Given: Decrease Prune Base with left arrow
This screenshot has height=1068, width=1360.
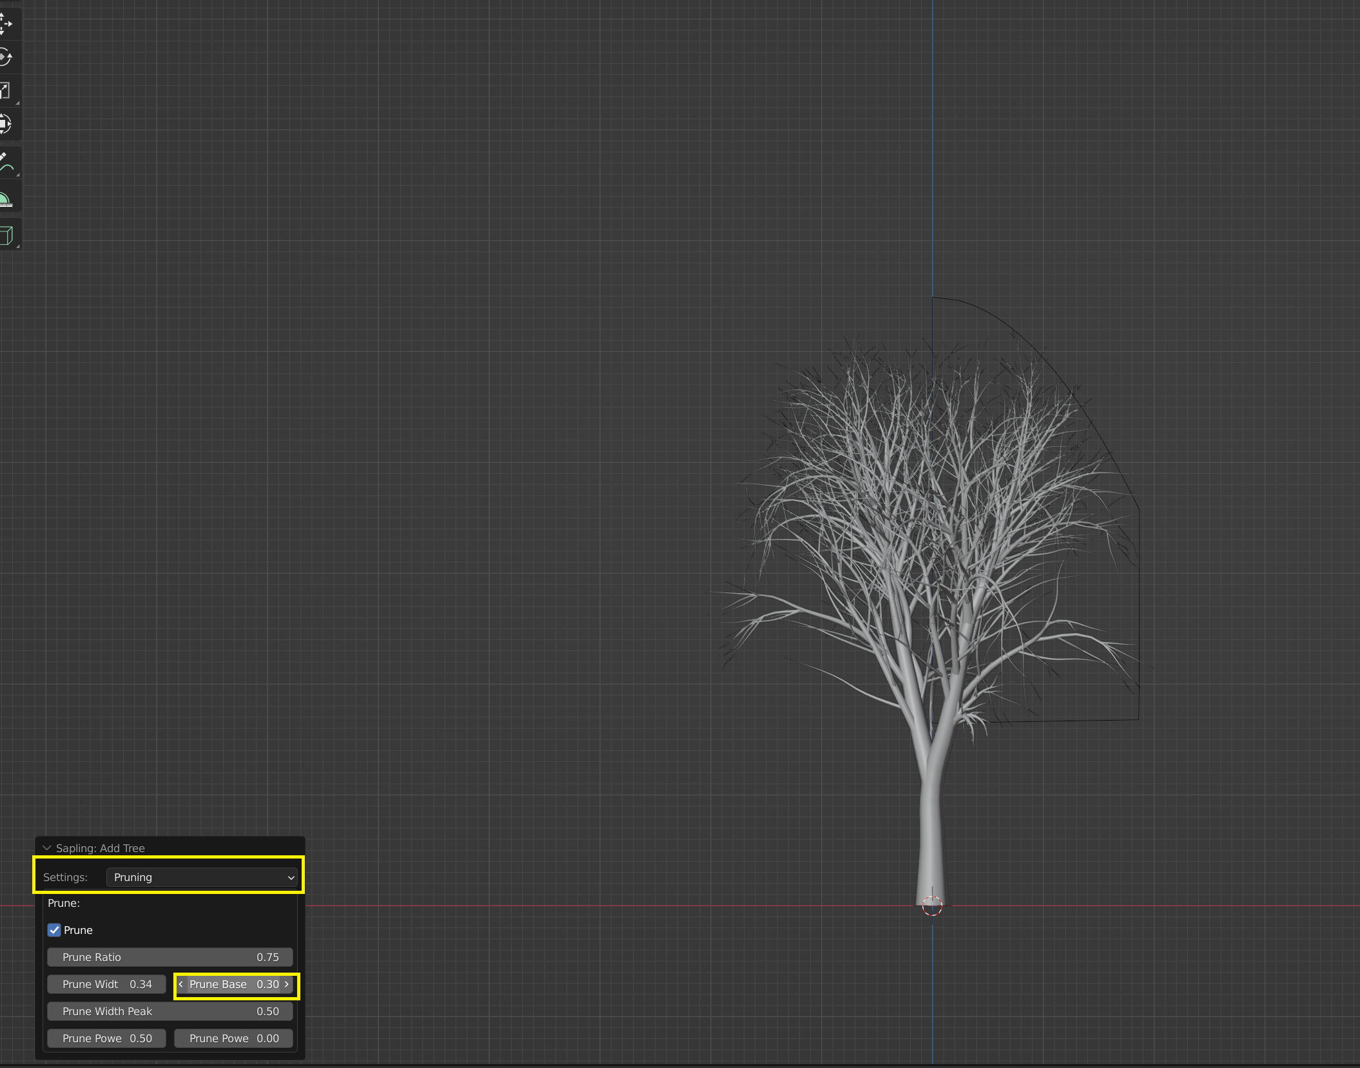Looking at the screenshot, I should click(x=181, y=984).
